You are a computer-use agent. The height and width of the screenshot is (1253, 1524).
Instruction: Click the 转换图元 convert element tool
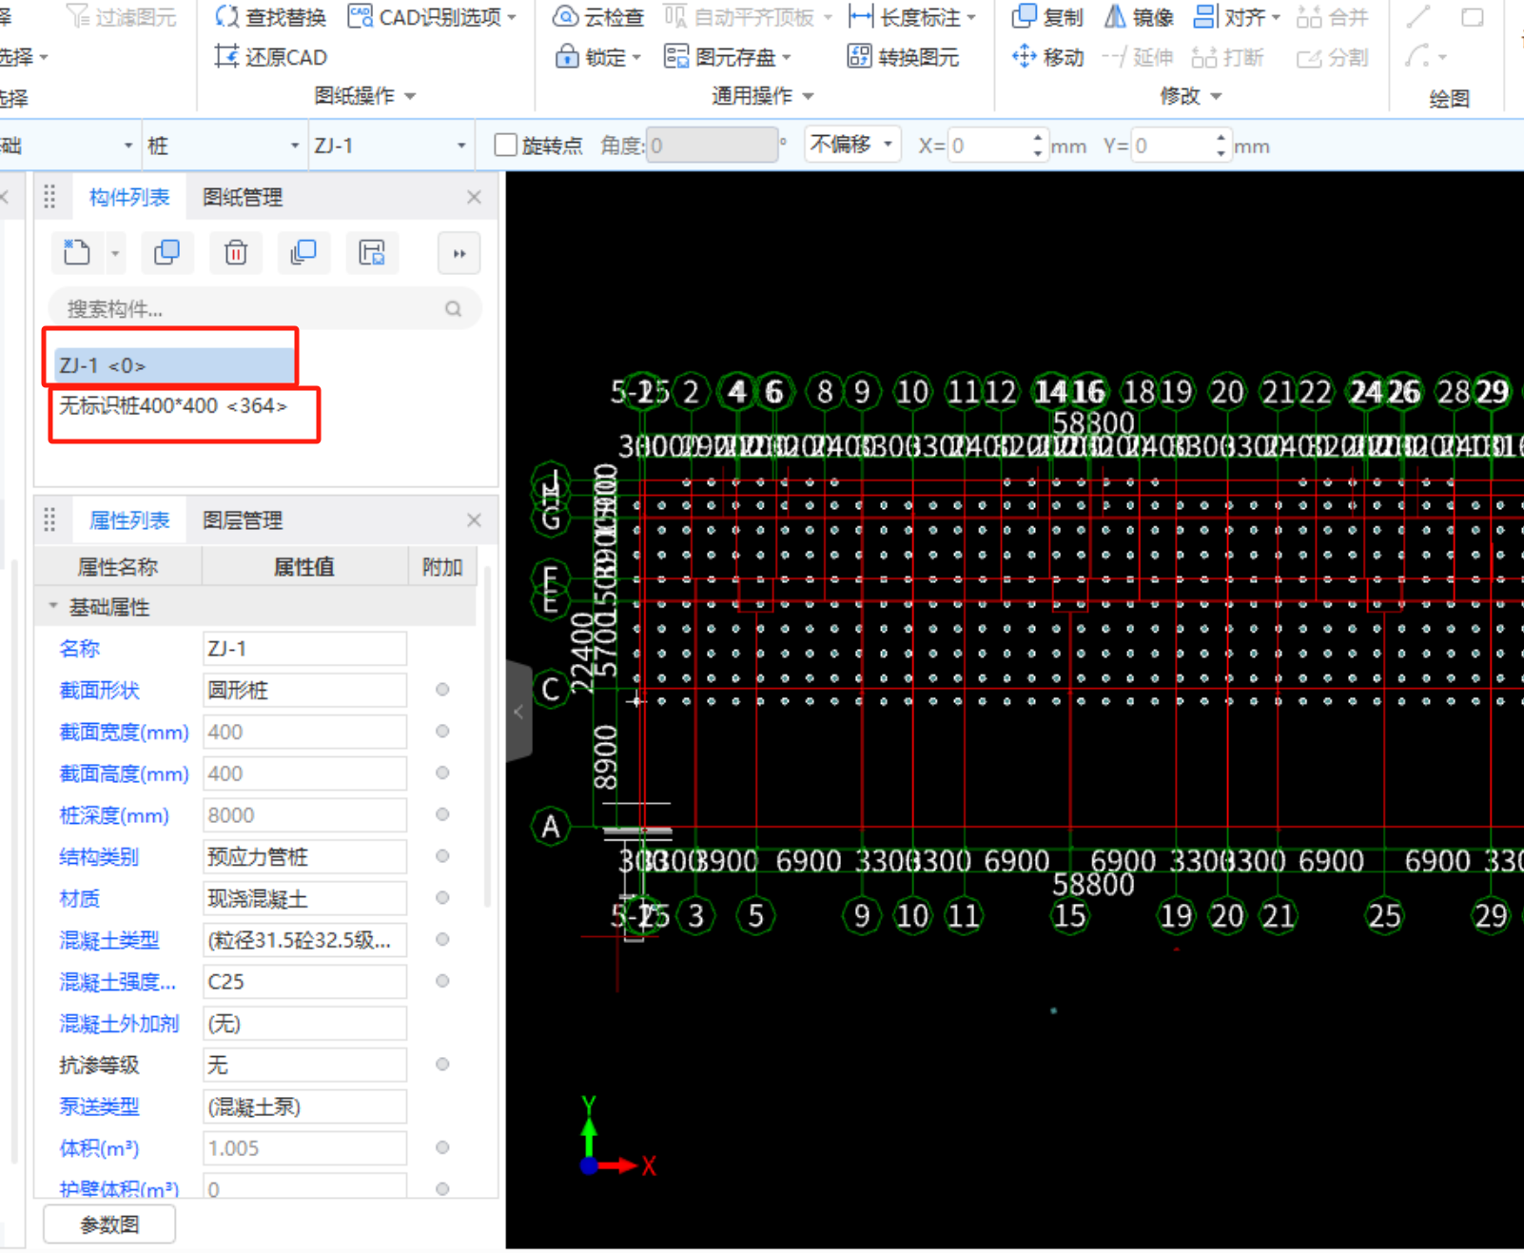(x=903, y=57)
